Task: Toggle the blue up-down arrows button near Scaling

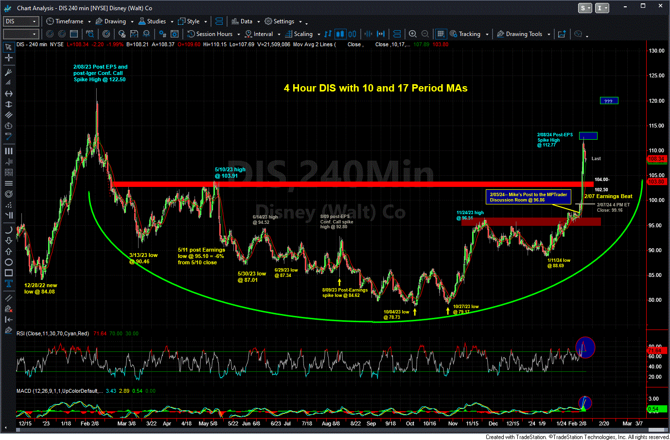Action: (x=328, y=34)
